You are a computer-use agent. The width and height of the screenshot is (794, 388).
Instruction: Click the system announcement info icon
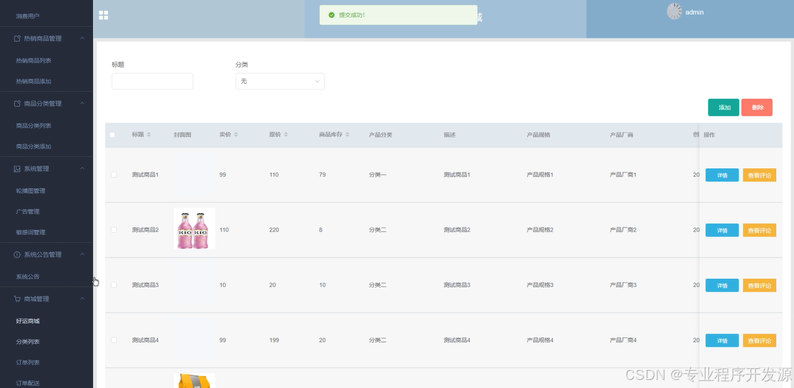tap(17, 255)
